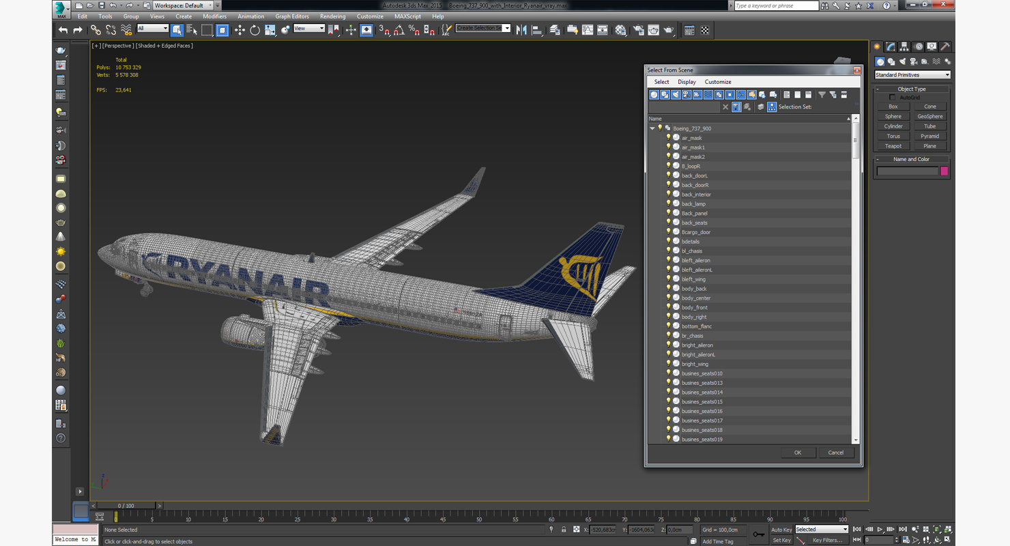Image resolution: width=1010 pixels, height=546 pixels.
Task: Click the object name input field
Action: click(908, 171)
